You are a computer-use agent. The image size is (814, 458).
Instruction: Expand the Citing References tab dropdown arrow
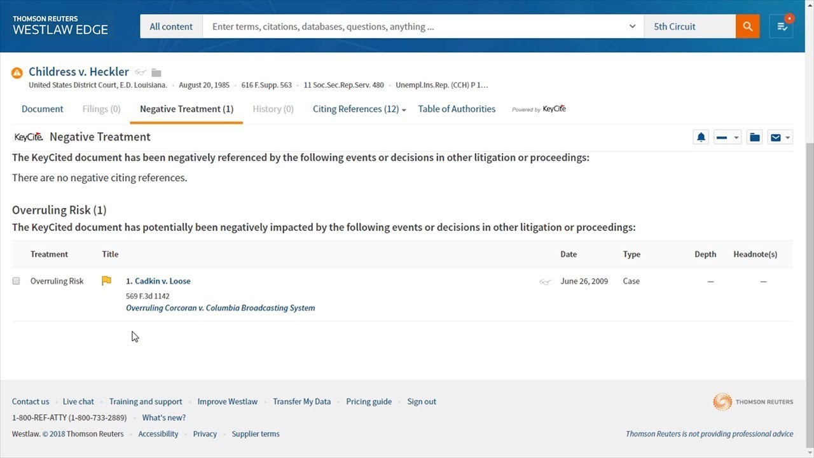tap(404, 110)
